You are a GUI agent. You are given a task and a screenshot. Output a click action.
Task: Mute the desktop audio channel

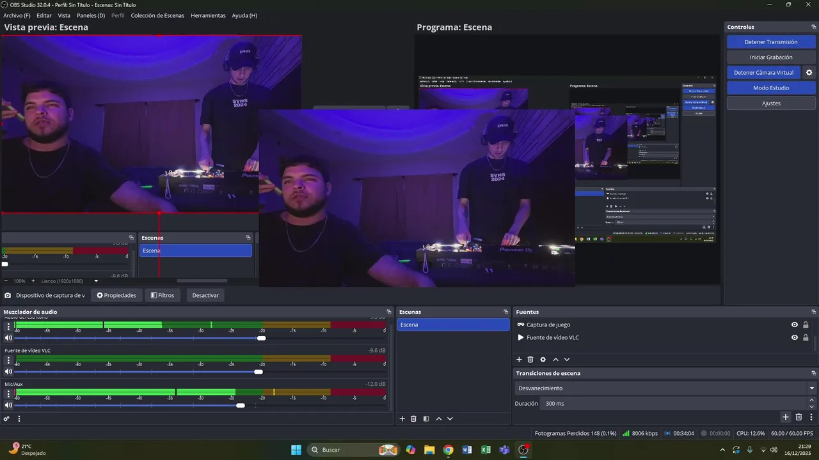click(x=8, y=338)
